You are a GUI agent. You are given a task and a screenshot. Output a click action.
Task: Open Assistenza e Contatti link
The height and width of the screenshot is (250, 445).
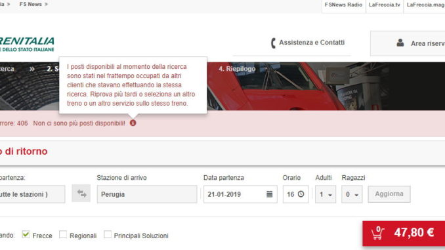pyautogui.click(x=312, y=43)
